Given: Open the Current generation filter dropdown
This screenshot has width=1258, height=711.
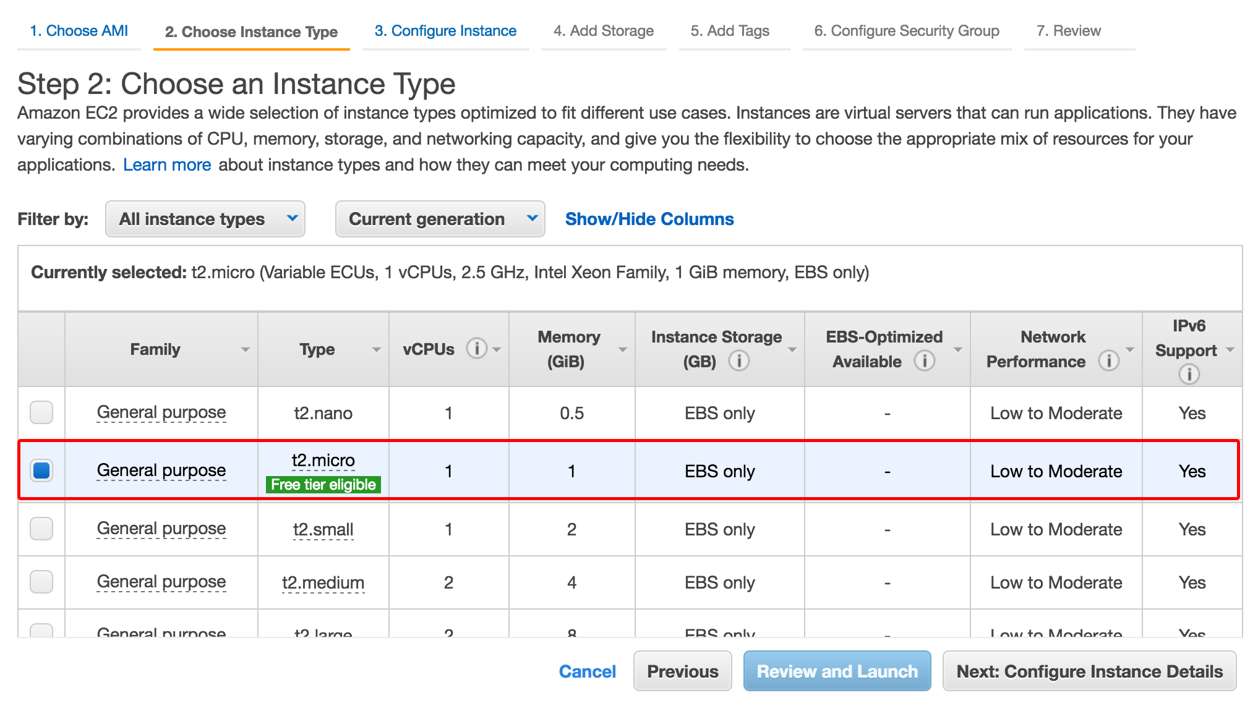Looking at the screenshot, I should [440, 219].
